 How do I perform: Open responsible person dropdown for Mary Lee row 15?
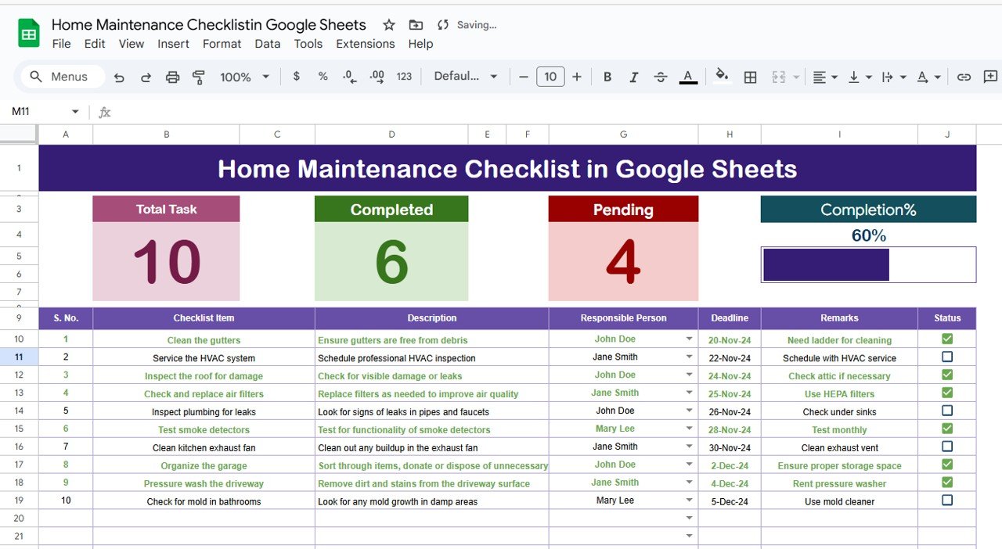click(x=689, y=429)
